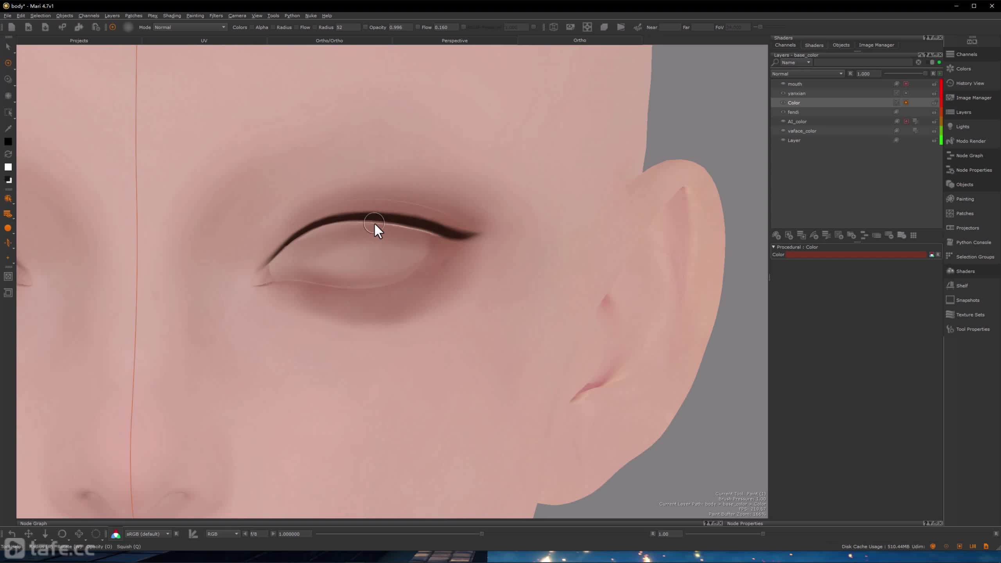Switch to the UV view tab
Screen dimensions: 1001x563
(204, 41)
